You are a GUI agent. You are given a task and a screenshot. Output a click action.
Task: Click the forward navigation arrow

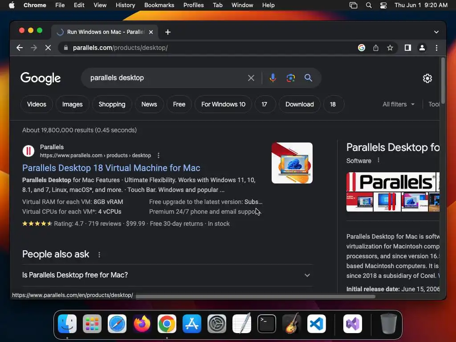click(34, 48)
